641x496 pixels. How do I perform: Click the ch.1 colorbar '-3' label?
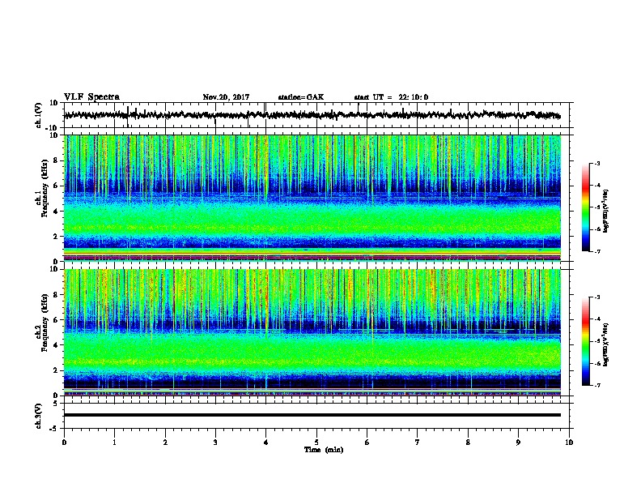[x=597, y=164]
